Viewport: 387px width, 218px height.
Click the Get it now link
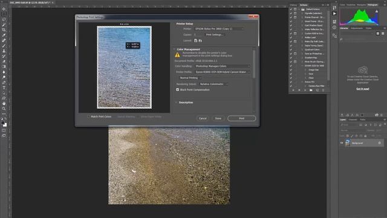[x=363, y=89]
